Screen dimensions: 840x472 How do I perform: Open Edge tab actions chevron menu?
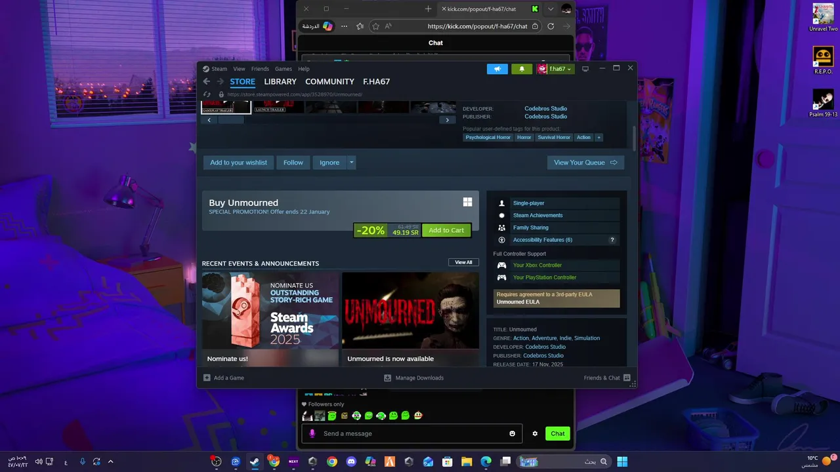[x=551, y=9]
